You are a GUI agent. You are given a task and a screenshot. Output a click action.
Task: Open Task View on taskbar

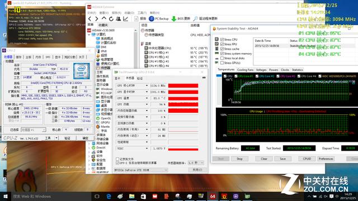pyautogui.click(x=97, y=196)
